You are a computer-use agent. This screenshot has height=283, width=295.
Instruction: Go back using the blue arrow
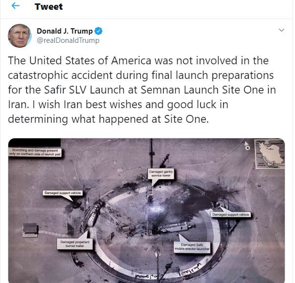tap(16, 6)
